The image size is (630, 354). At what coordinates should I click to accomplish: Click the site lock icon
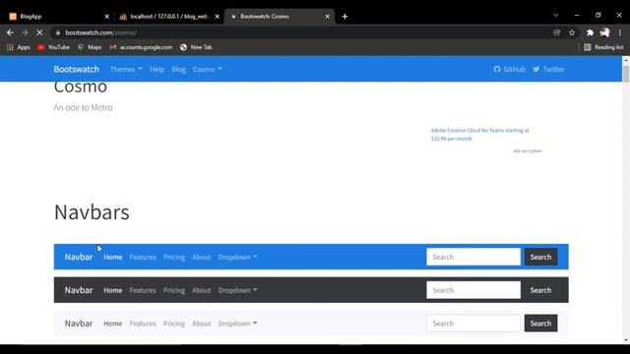click(58, 32)
